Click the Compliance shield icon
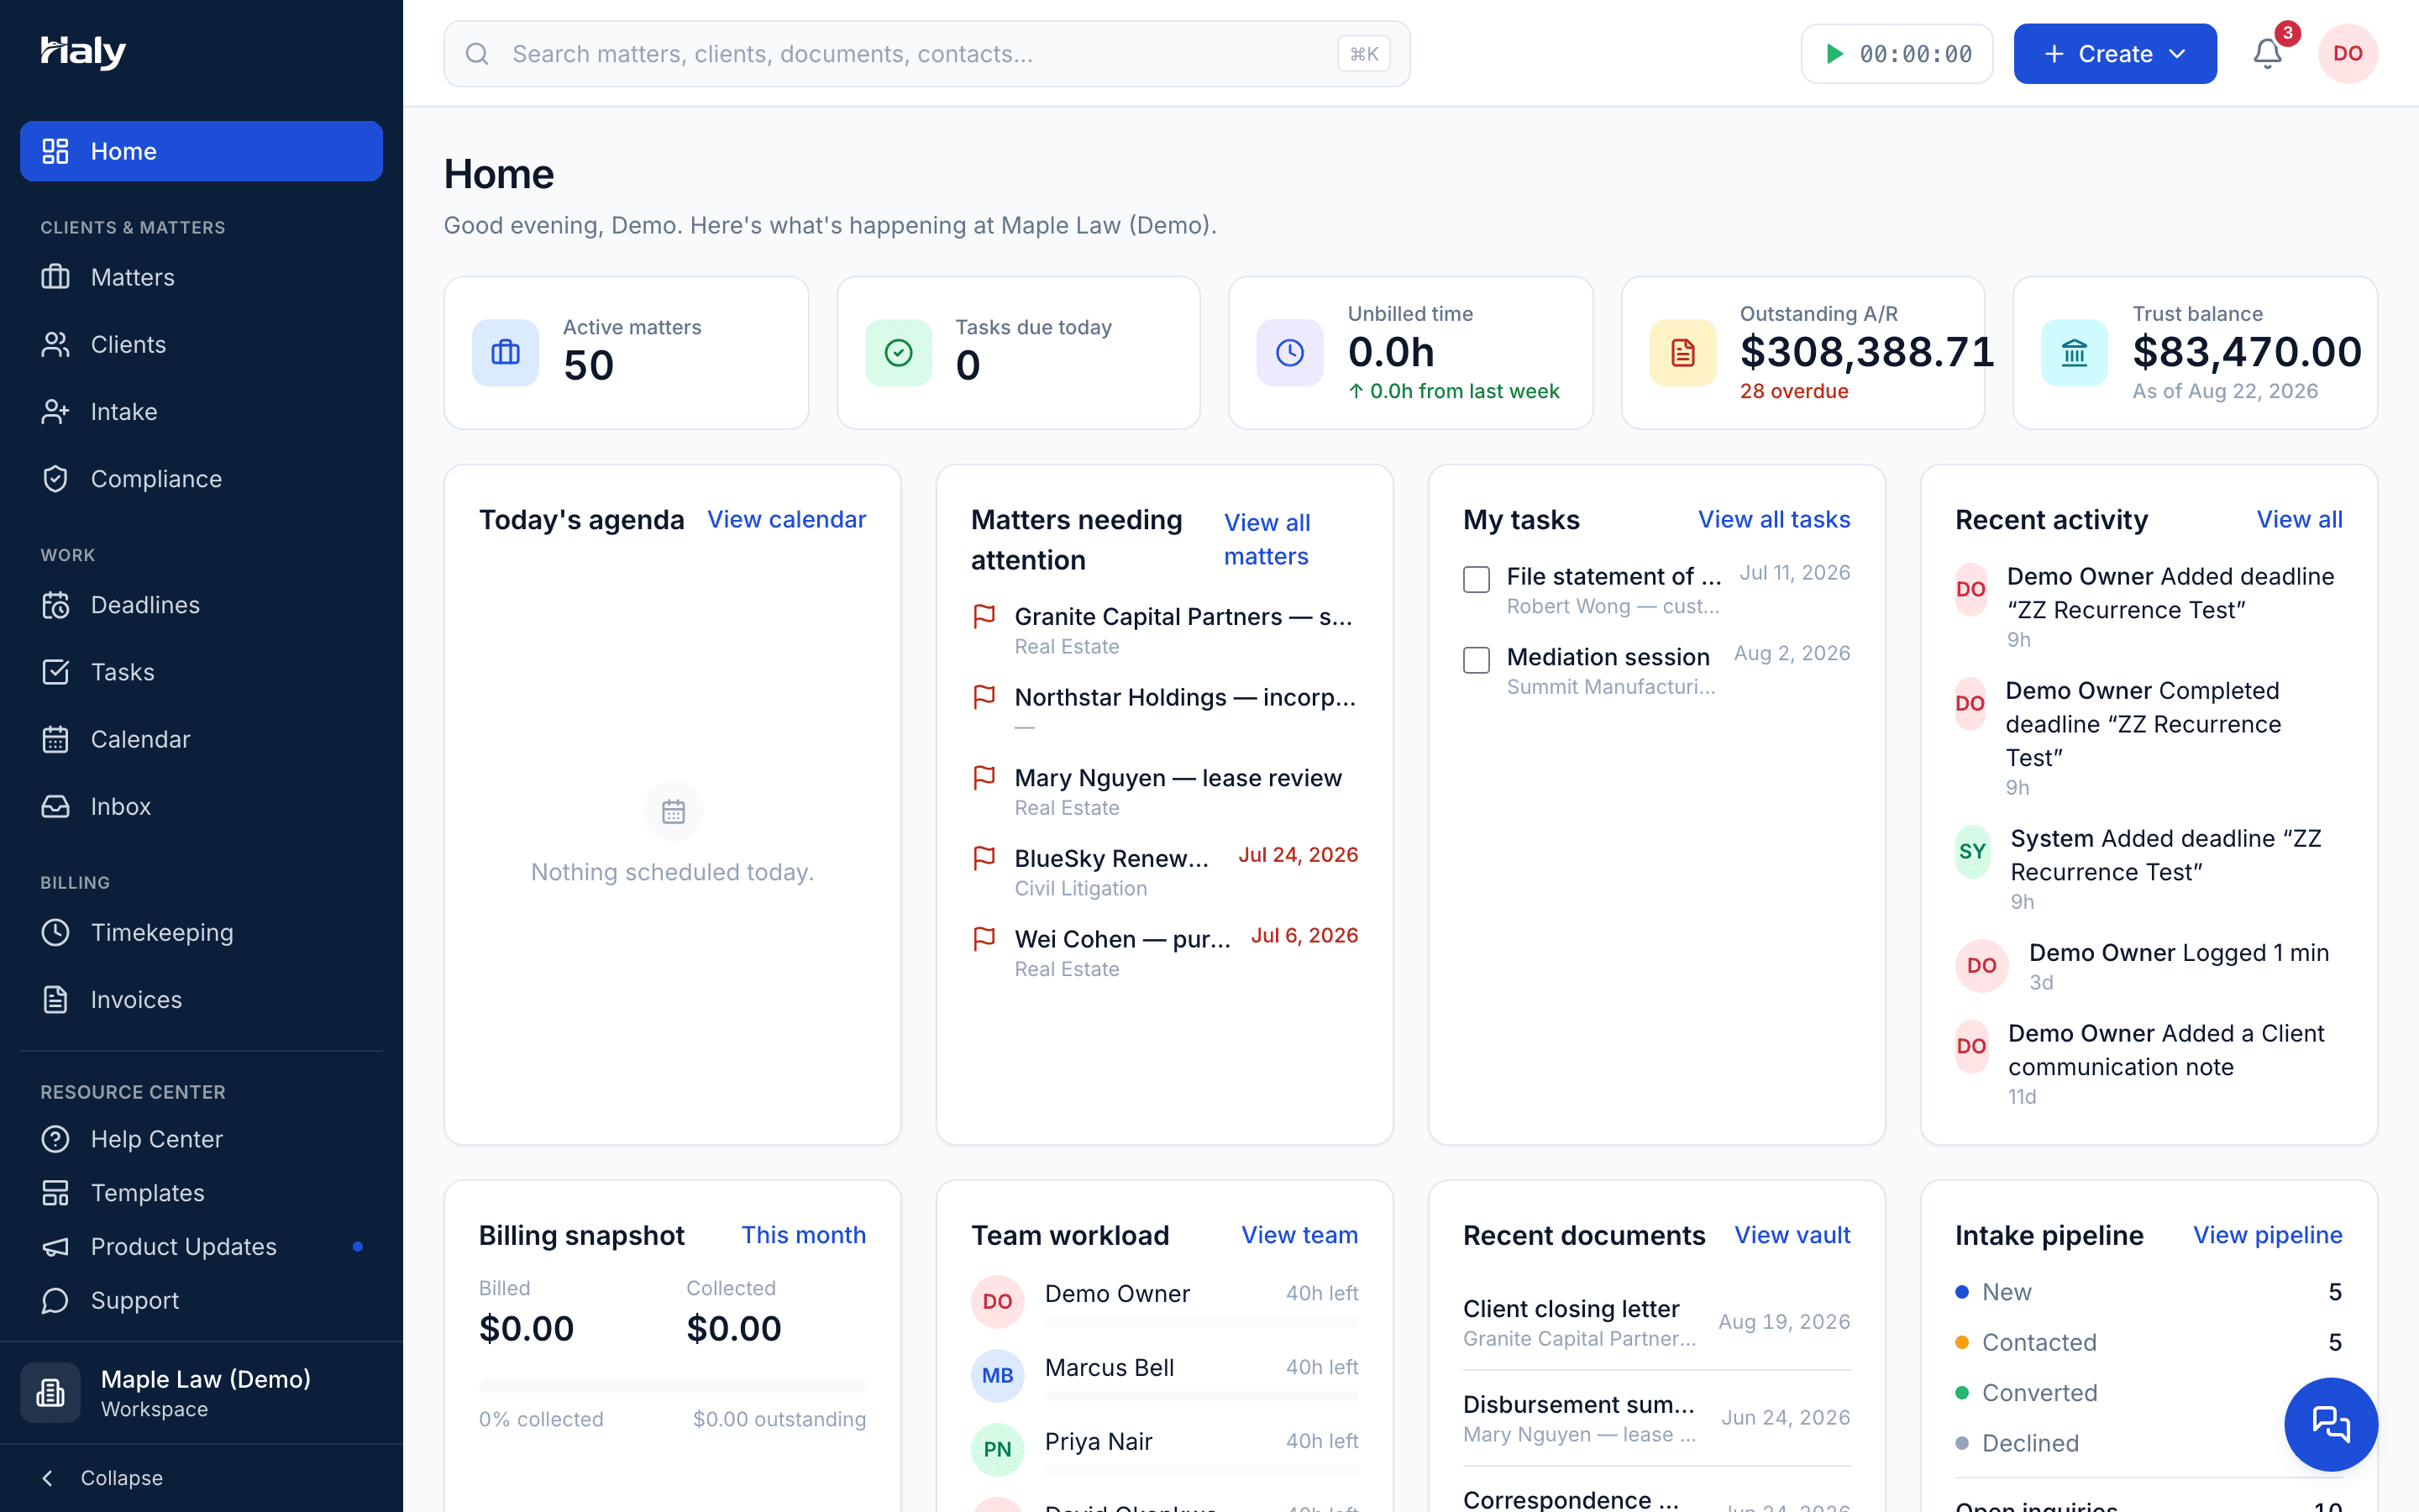Image resolution: width=2419 pixels, height=1512 pixels. click(x=56, y=479)
